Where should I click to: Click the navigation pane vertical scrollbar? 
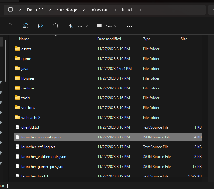click(6, 61)
